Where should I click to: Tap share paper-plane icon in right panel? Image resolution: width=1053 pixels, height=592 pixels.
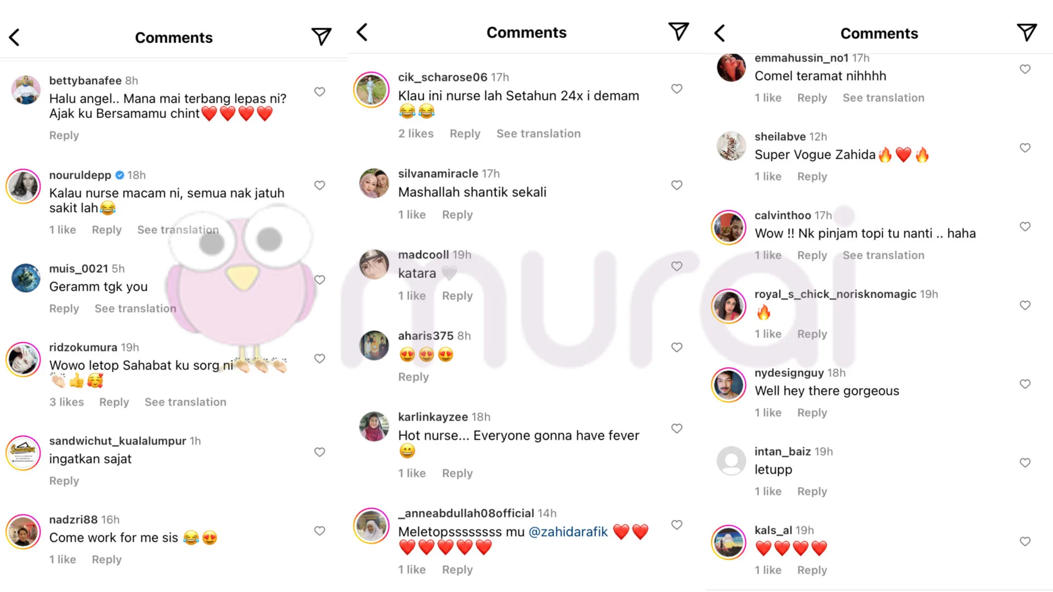point(1027,32)
